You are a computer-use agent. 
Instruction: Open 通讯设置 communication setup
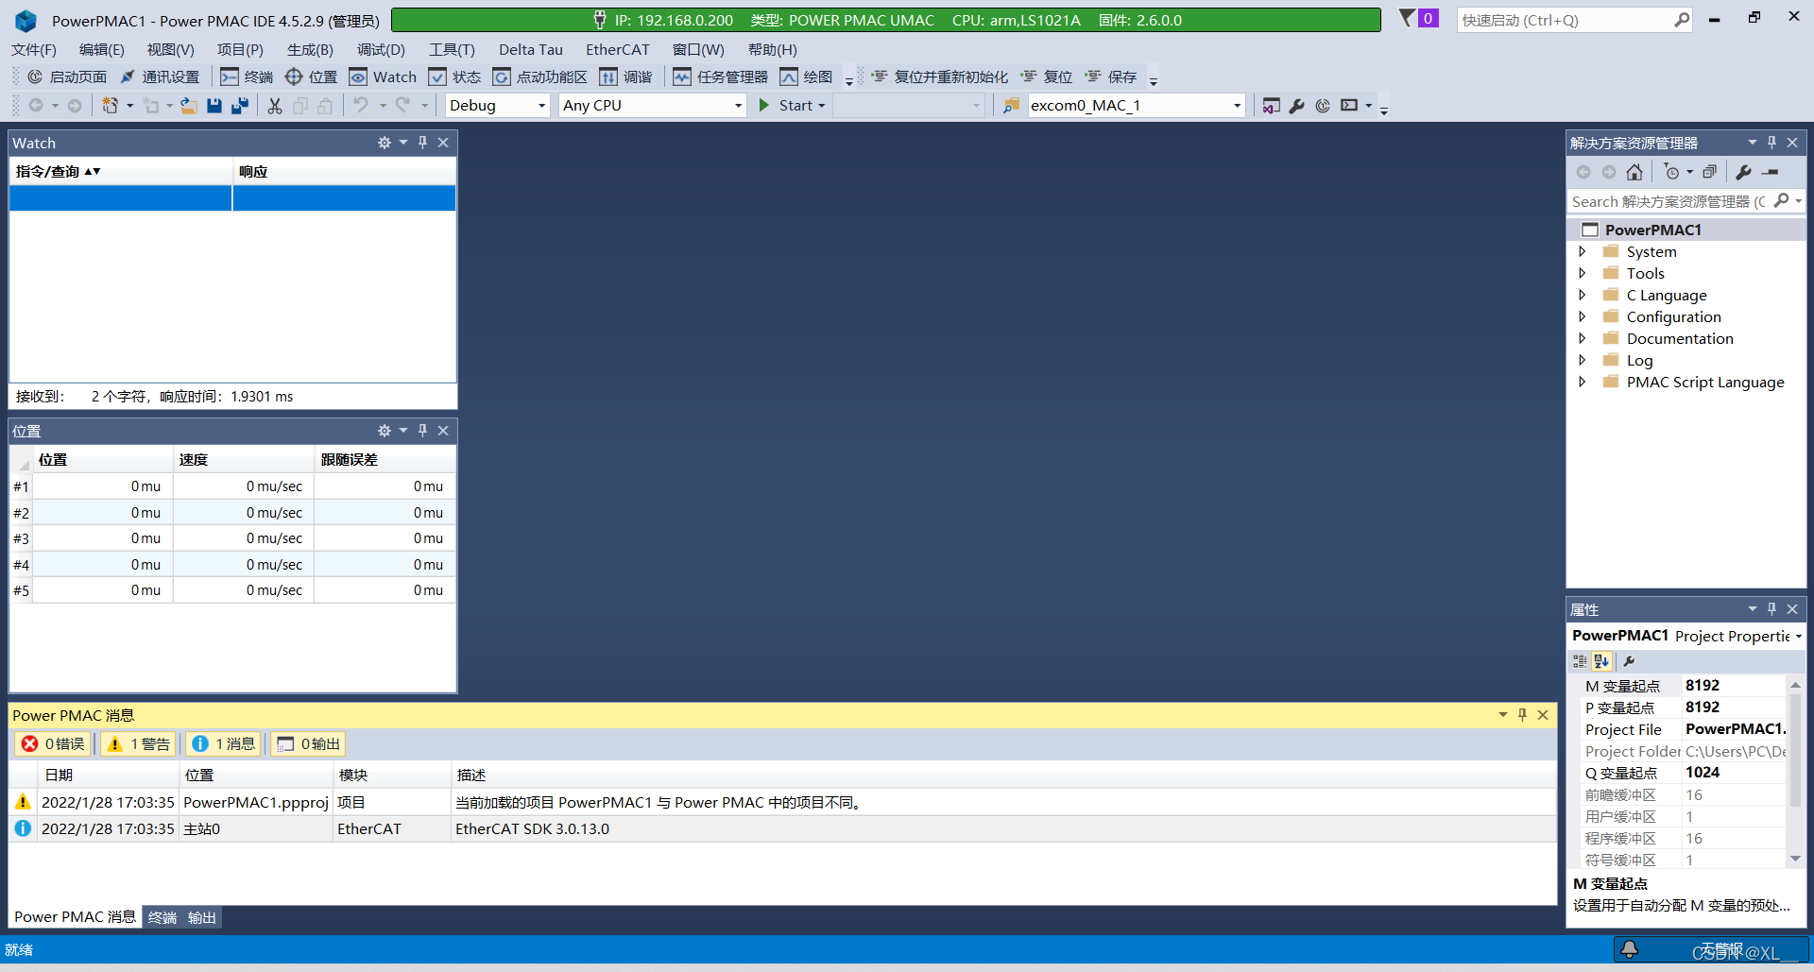pos(160,77)
